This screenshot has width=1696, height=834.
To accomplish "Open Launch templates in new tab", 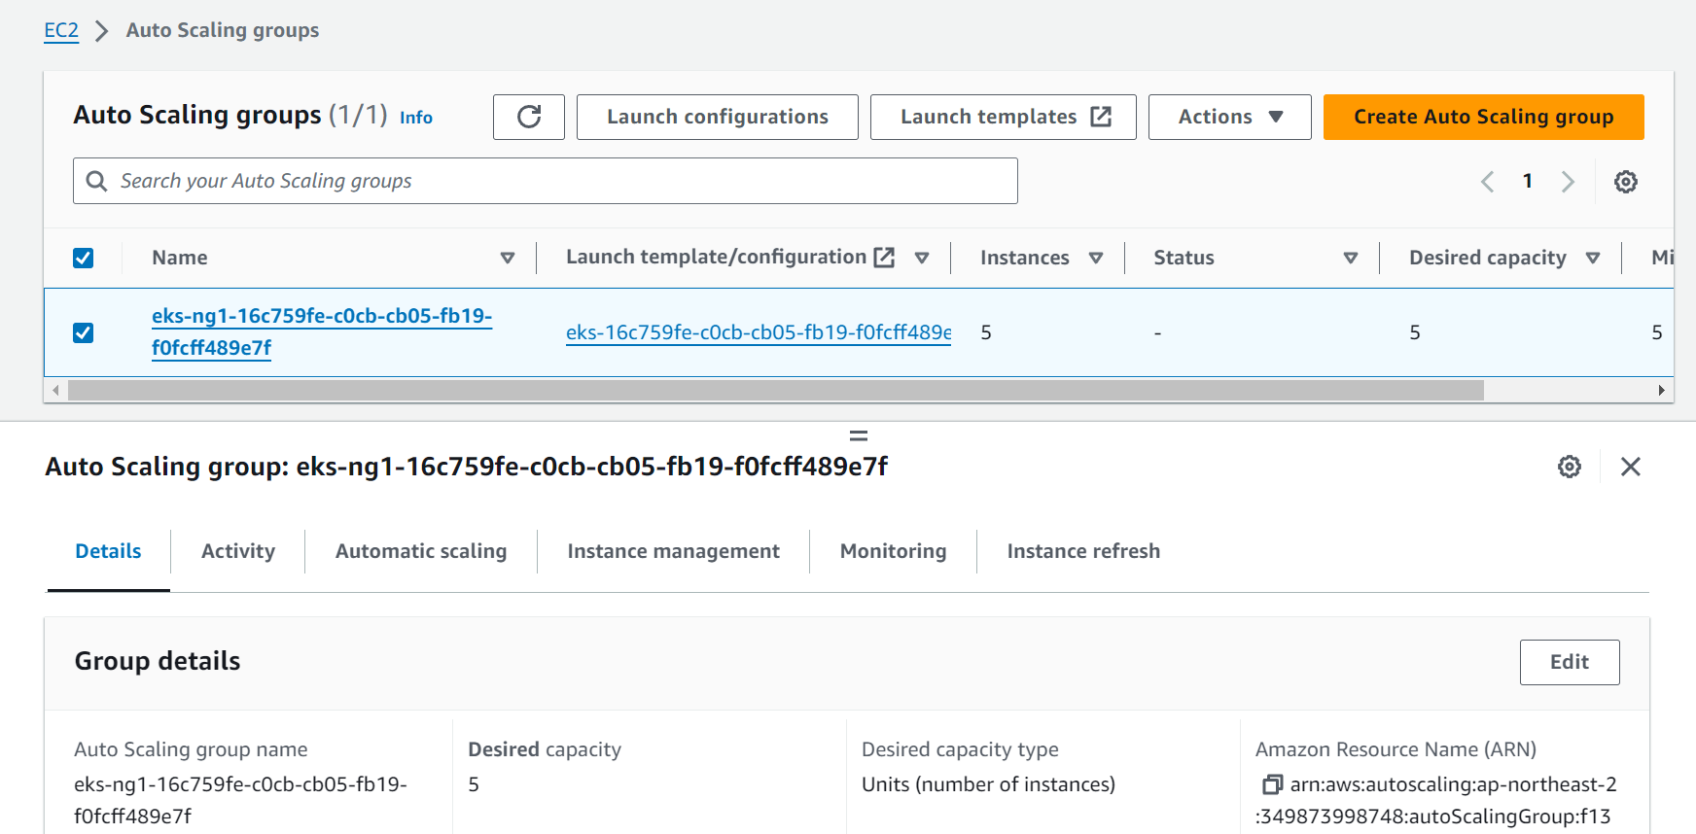I will [x=1004, y=117].
